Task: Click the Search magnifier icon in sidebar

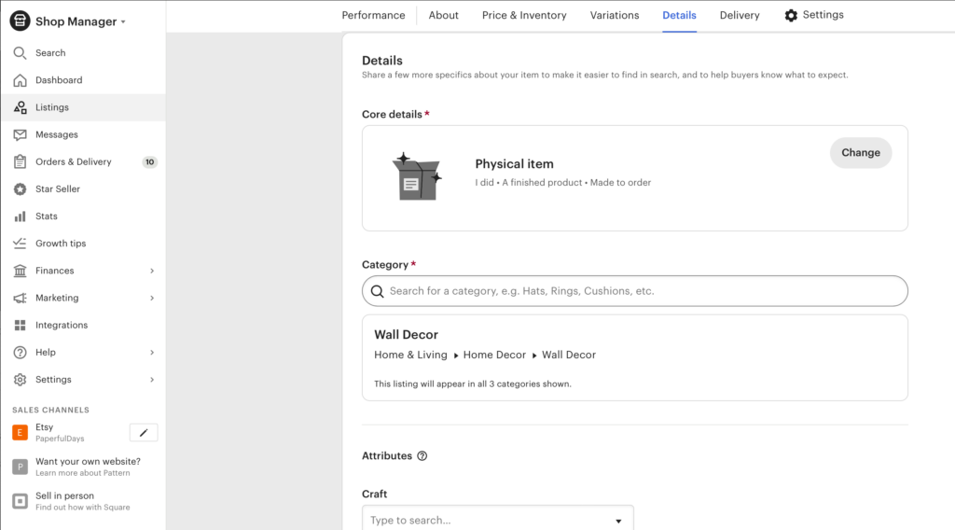Action: click(21, 53)
